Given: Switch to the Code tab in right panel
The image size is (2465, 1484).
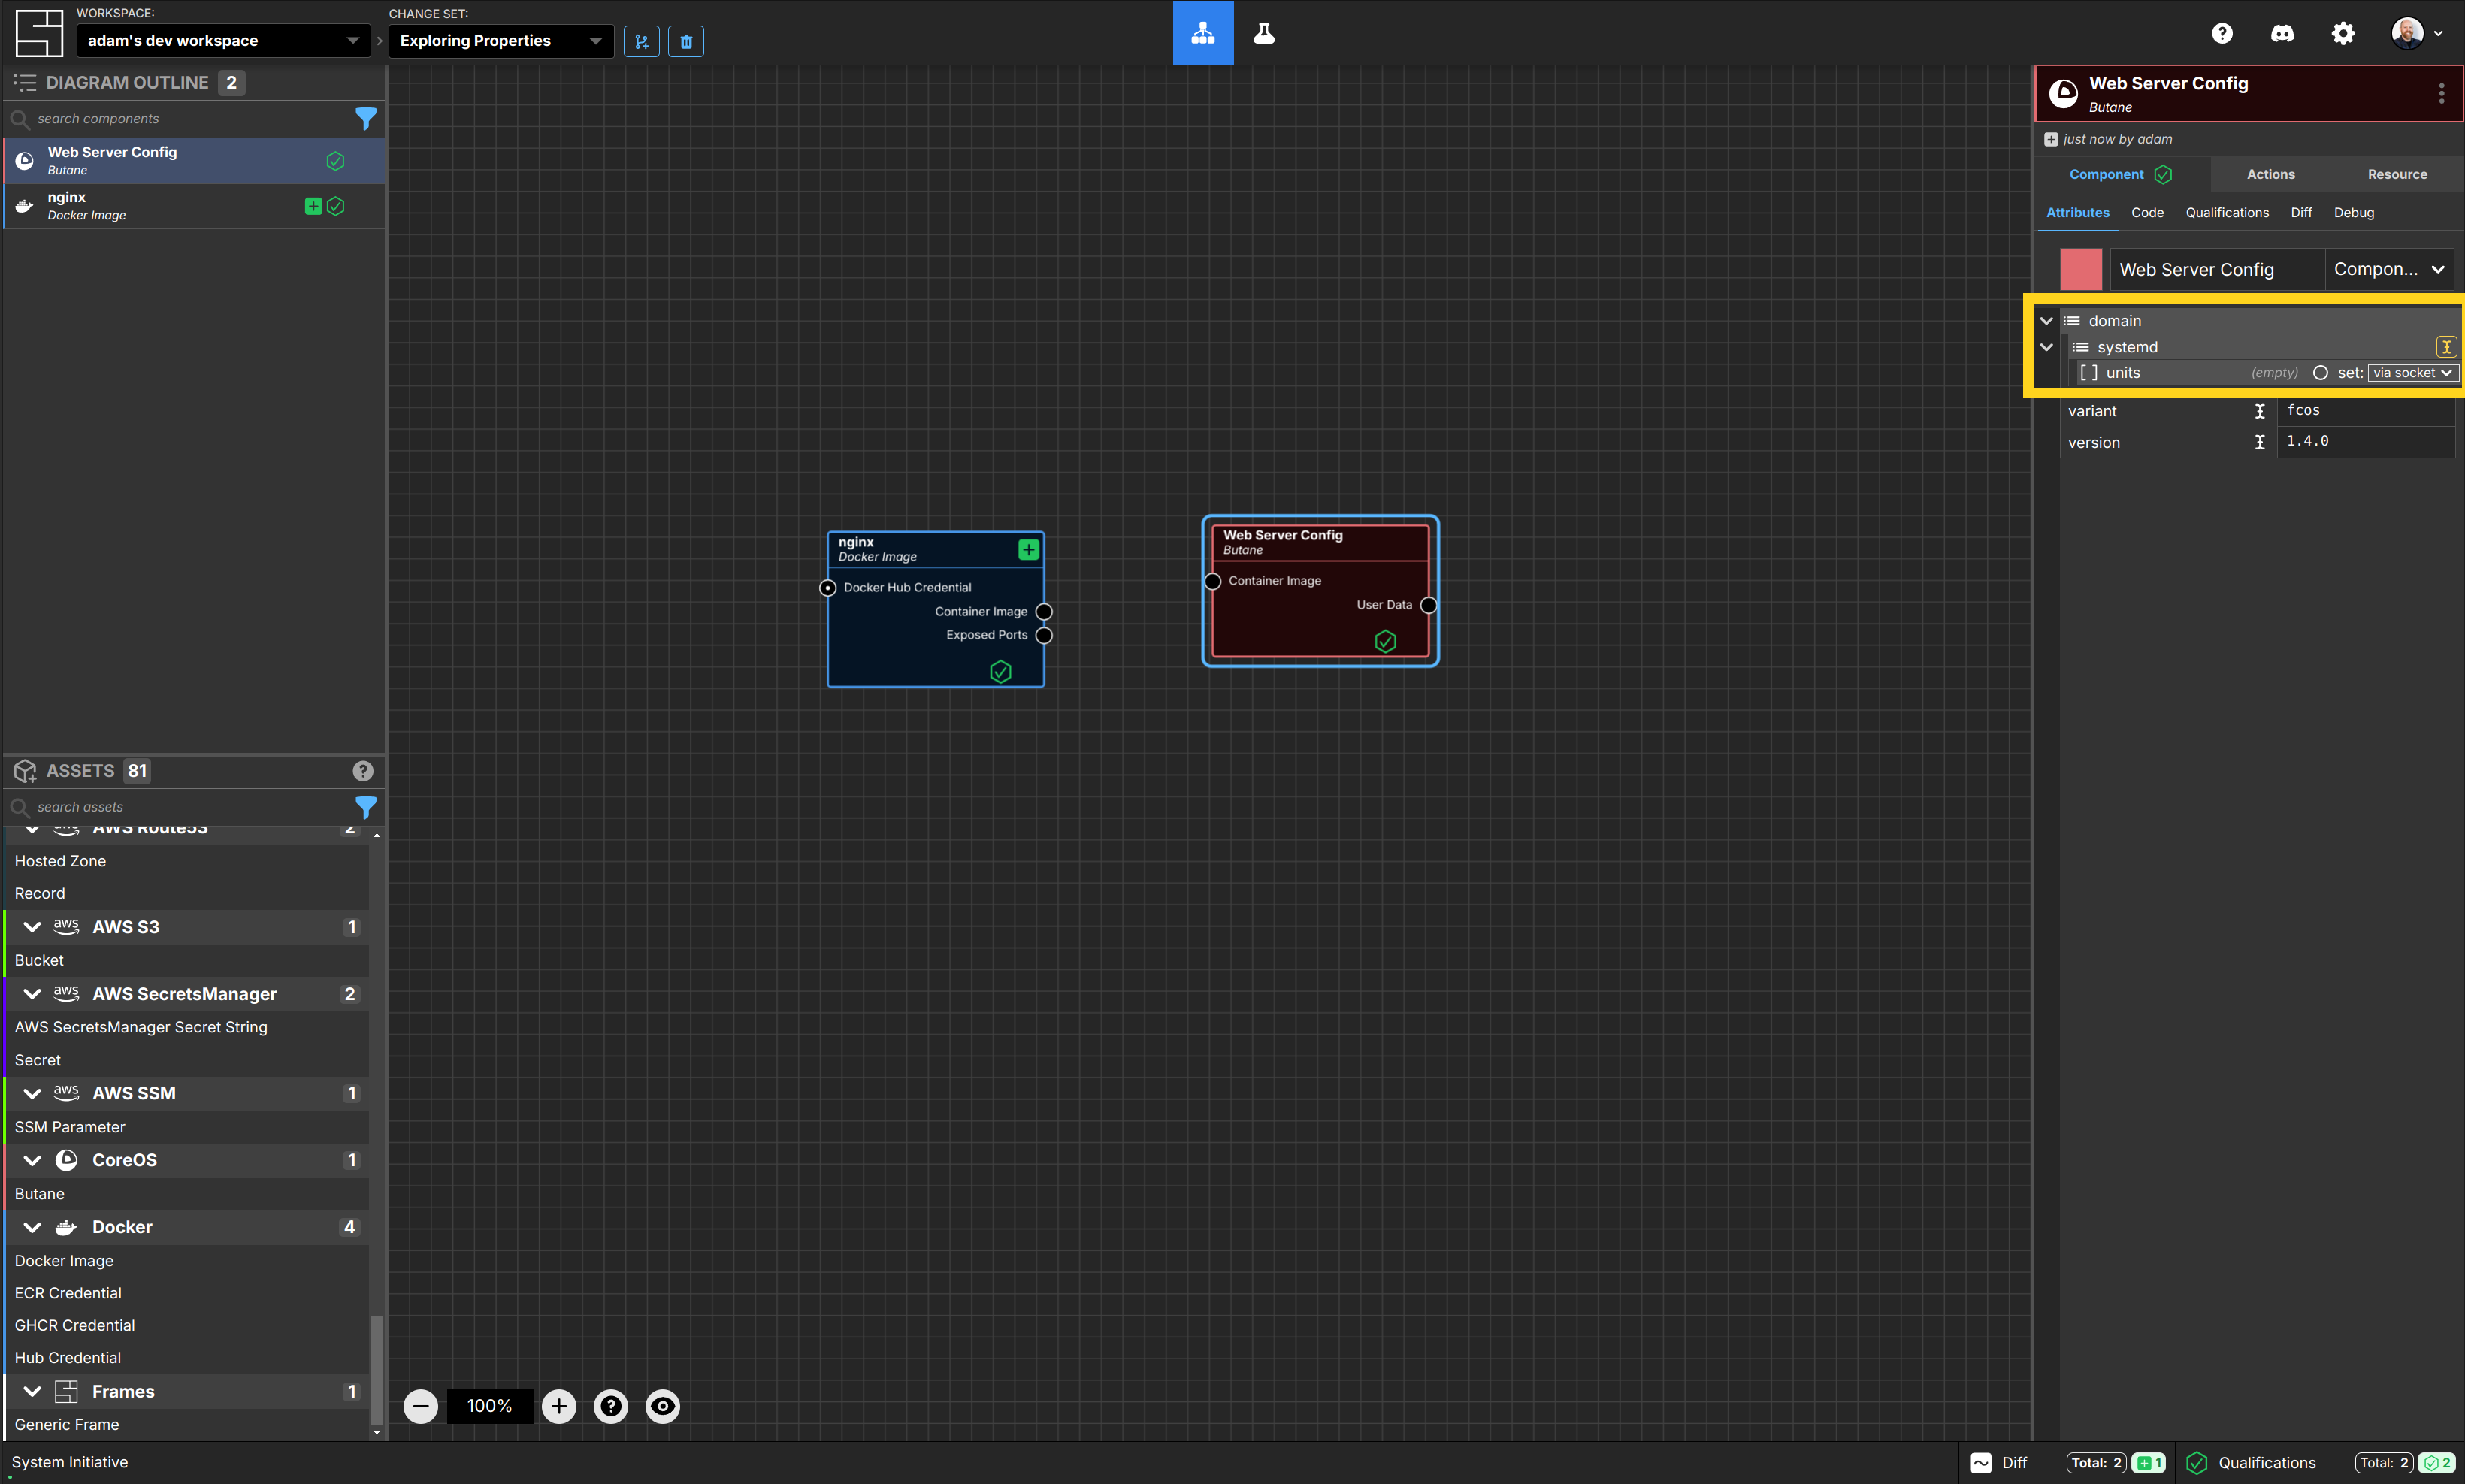Looking at the screenshot, I should [2146, 211].
